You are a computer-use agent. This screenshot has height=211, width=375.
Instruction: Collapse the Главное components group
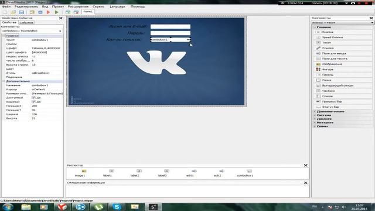pyautogui.click(x=315, y=28)
